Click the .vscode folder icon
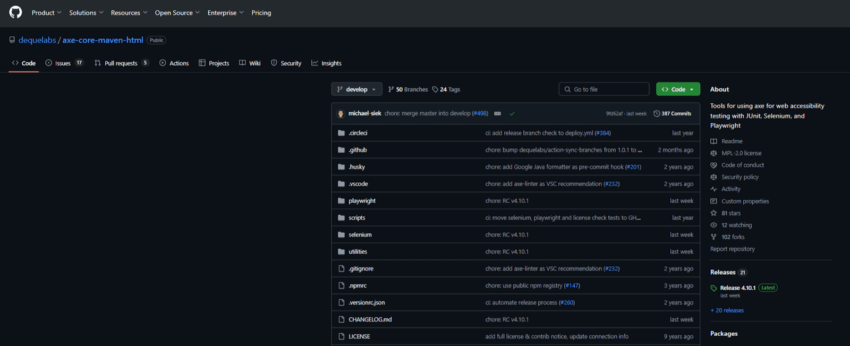850x346 pixels. (x=342, y=184)
